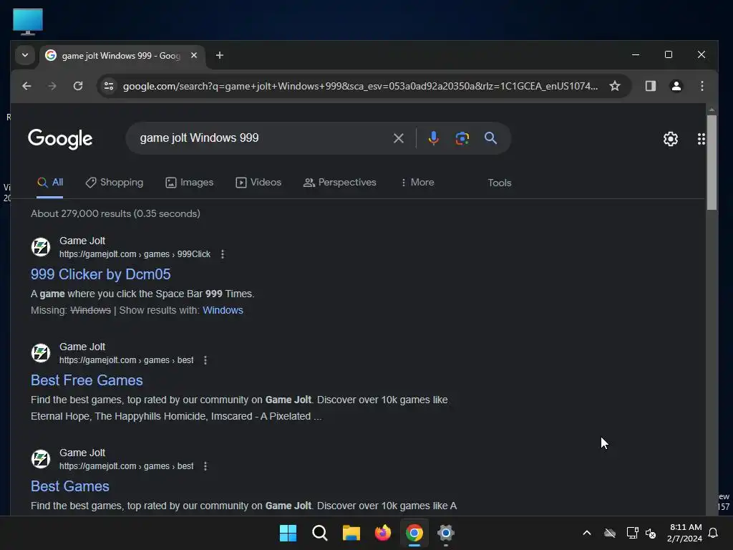Expand the More search filters menu
This screenshot has height=550, width=733.
click(417, 183)
